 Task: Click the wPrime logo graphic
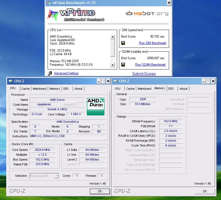(76, 15)
